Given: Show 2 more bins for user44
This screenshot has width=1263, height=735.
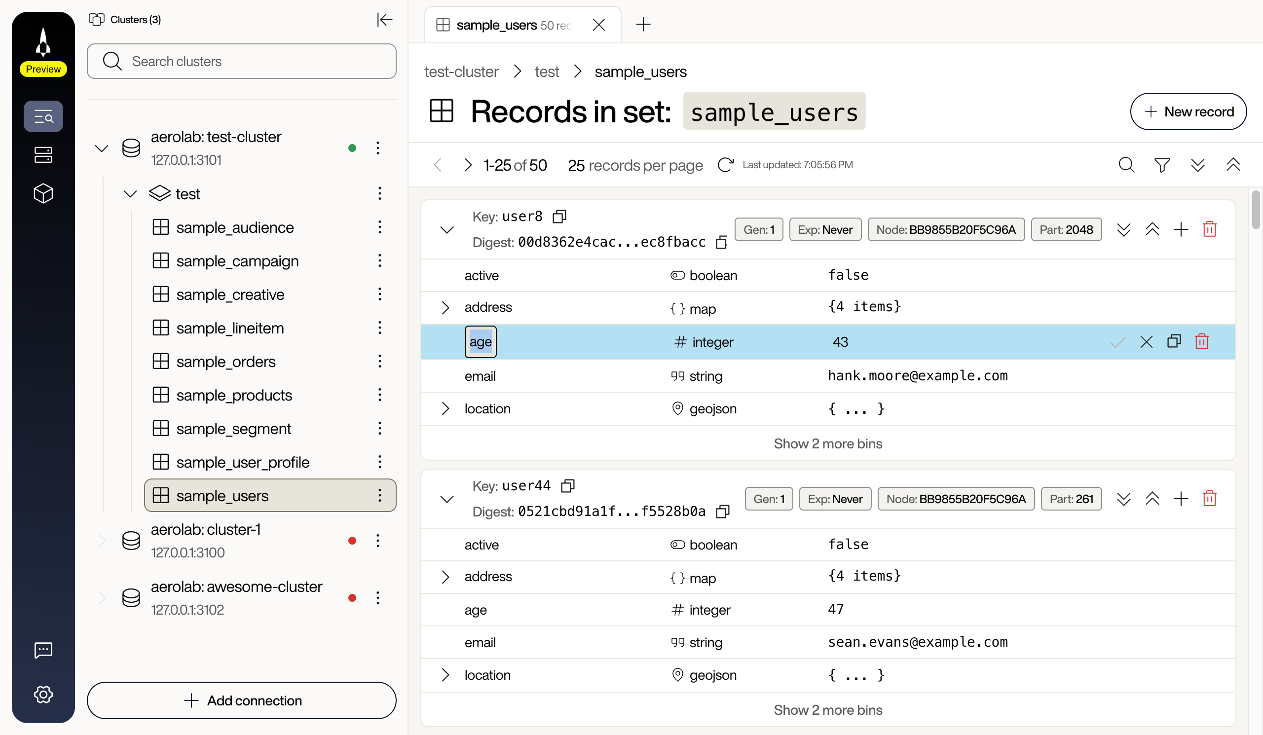Looking at the screenshot, I should [x=827, y=710].
